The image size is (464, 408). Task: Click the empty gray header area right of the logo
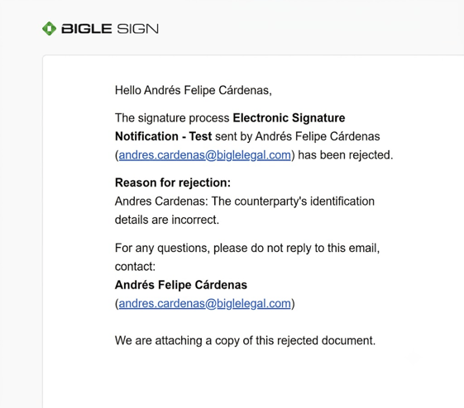[x=311, y=29]
